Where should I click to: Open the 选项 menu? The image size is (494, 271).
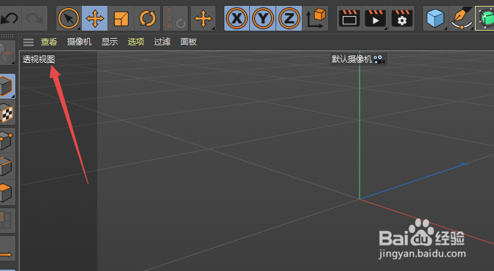coord(136,42)
